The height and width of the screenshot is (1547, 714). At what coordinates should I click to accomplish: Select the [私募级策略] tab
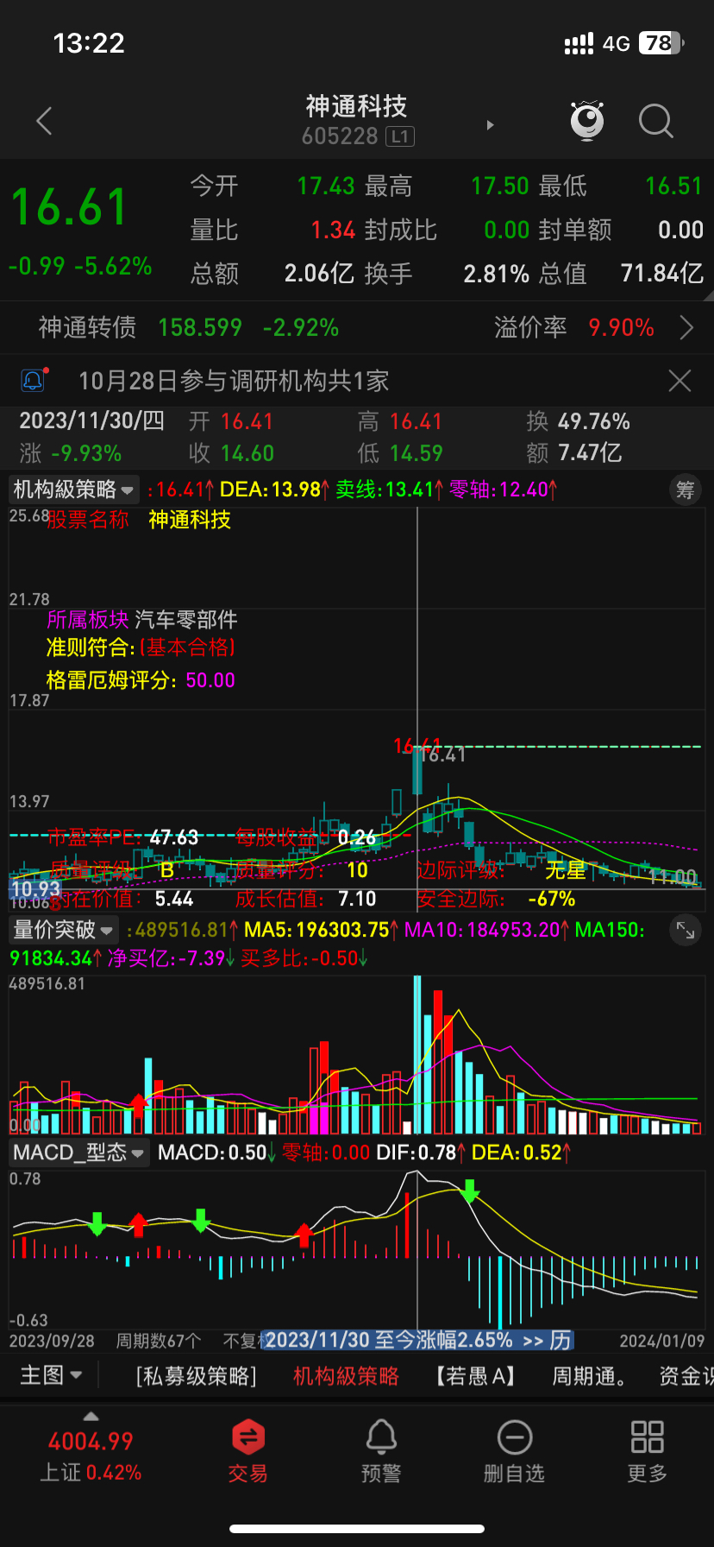[197, 1376]
